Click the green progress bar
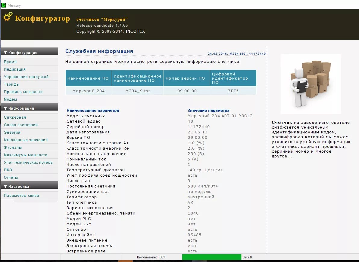Screen dimensions: 359x262 click(x=211, y=257)
